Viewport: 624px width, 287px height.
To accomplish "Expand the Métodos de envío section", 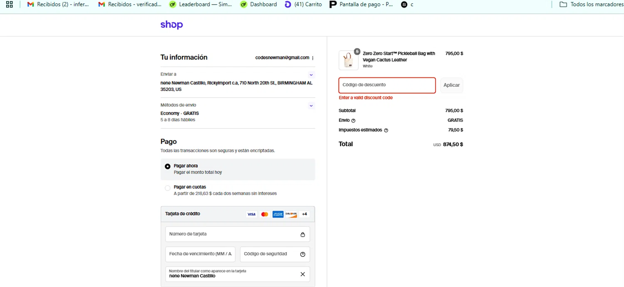I will pos(311,105).
